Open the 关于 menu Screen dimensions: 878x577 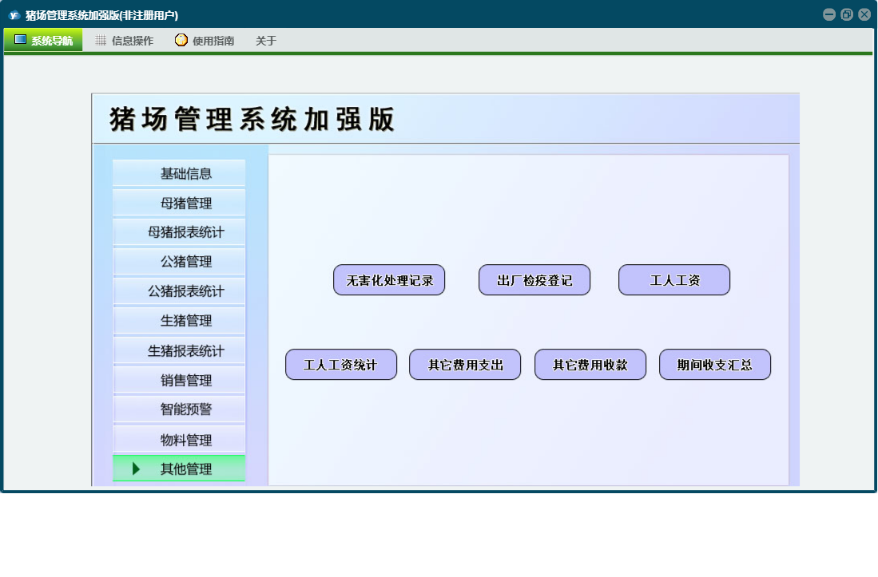tap(266, 41)
